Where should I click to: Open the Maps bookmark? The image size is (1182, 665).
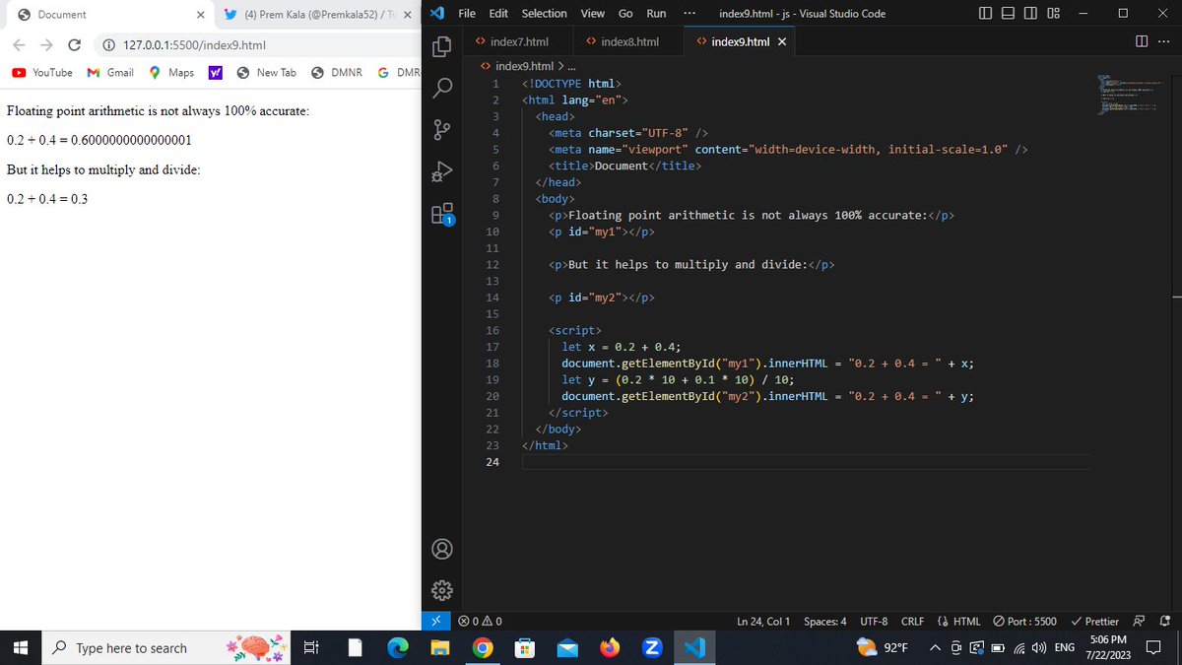tap(171, 73)
